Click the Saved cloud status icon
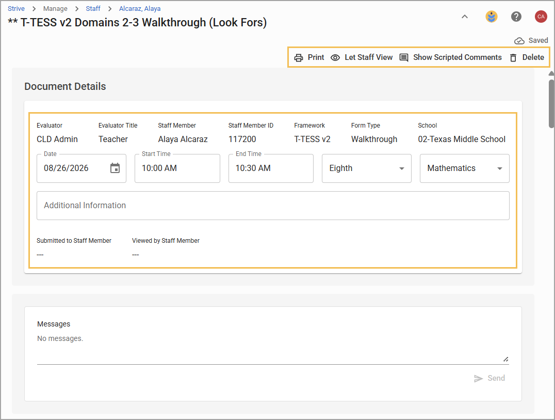 coord(519,41)
